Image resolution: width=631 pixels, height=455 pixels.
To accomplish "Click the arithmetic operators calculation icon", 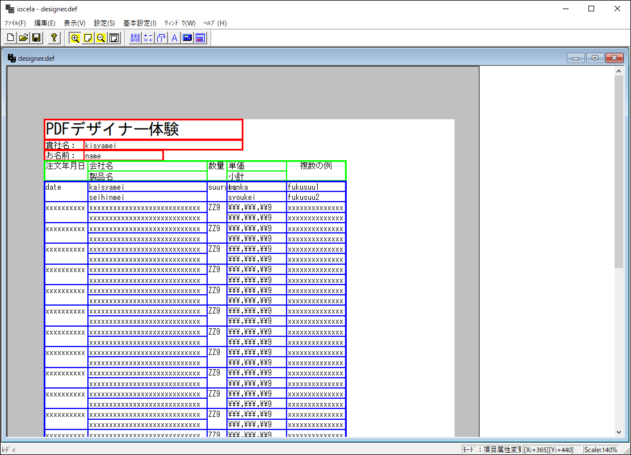I will tap(148, 38).
